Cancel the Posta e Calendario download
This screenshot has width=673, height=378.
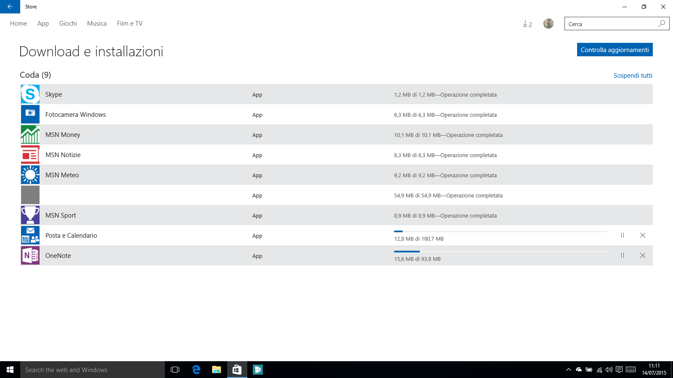point(643,235)
